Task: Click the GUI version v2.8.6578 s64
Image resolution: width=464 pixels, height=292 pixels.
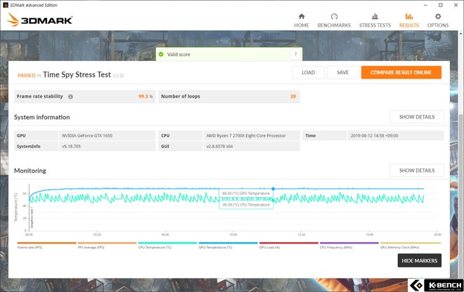Action: point(219,146)
